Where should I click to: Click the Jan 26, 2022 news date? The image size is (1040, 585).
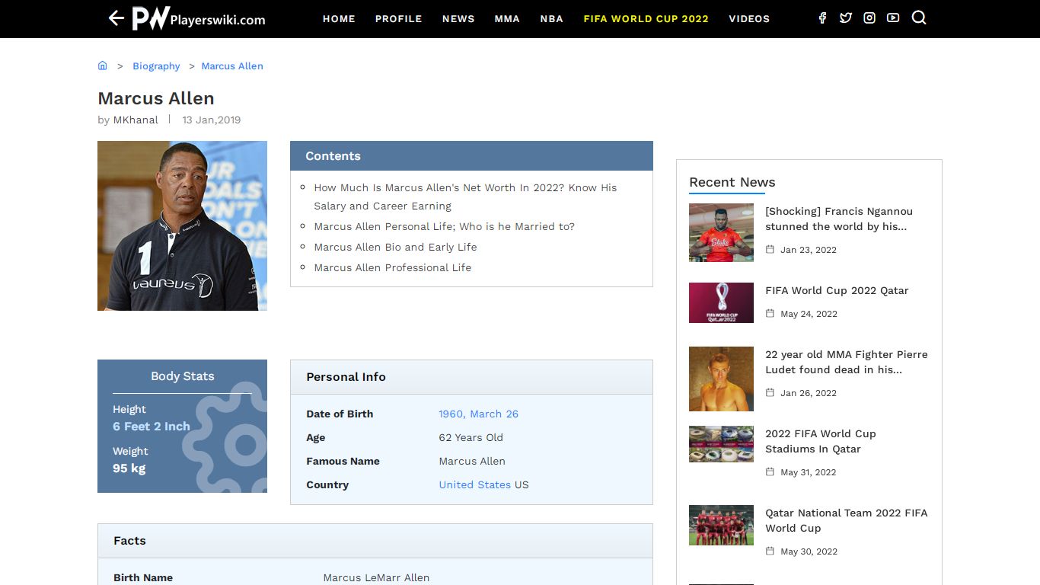809,393
